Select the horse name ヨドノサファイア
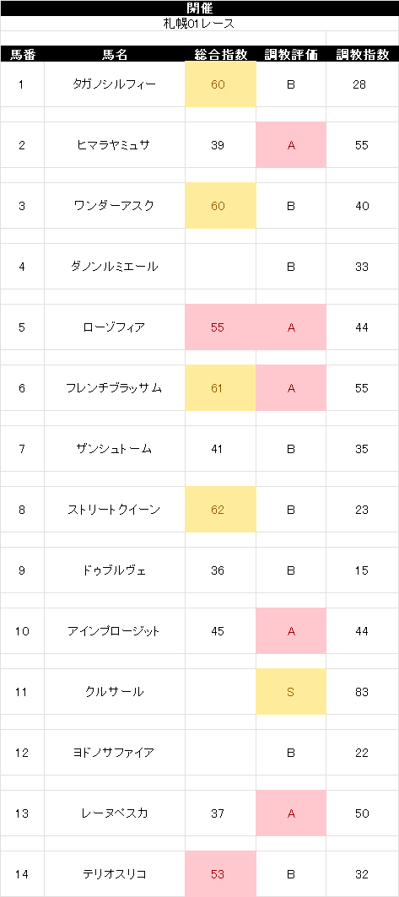399x897 pixels. 115,753
